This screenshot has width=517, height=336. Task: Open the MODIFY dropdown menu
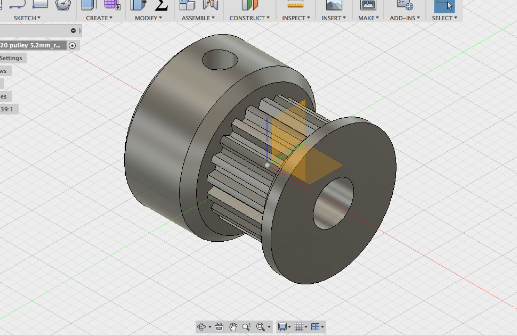click(x=148, y=18)
